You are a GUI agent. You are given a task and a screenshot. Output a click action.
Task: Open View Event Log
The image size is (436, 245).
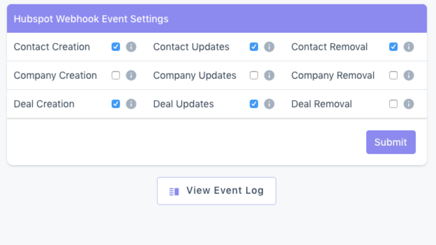[217, 191]
